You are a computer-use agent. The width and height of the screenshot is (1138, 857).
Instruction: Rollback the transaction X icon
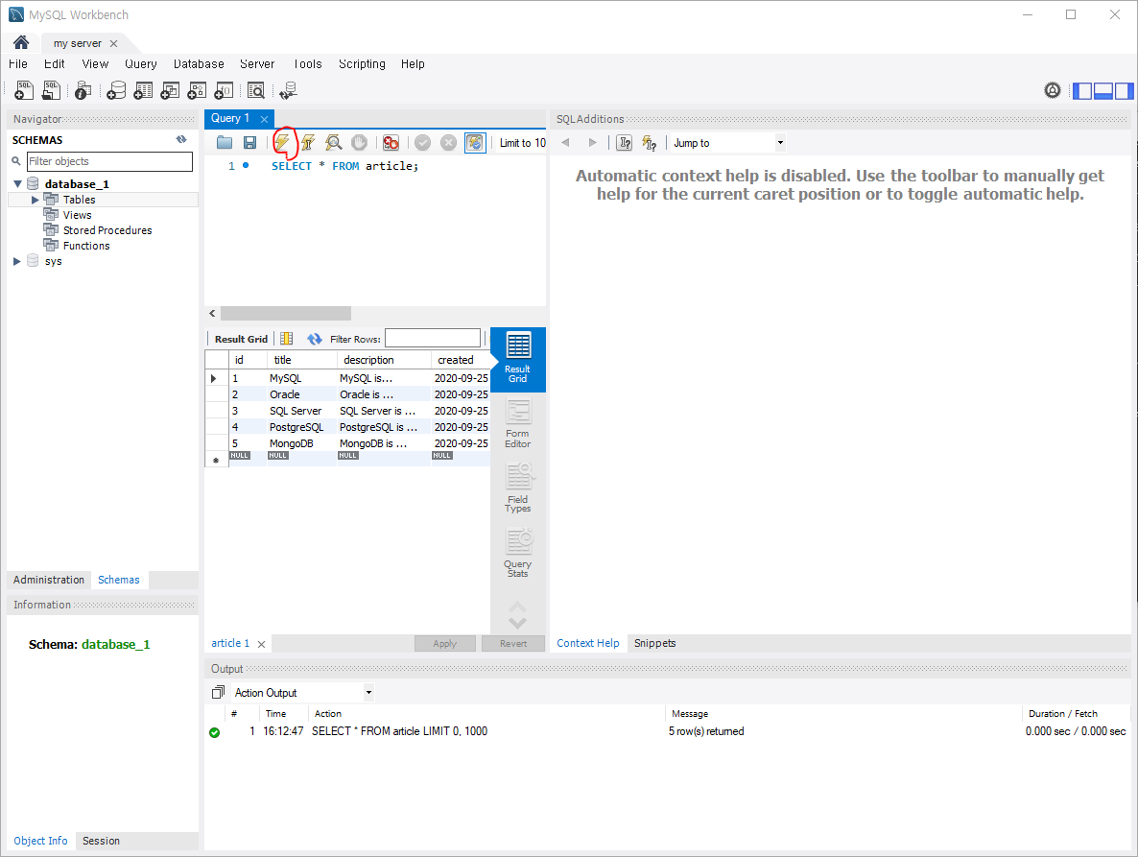coord(448,143)
